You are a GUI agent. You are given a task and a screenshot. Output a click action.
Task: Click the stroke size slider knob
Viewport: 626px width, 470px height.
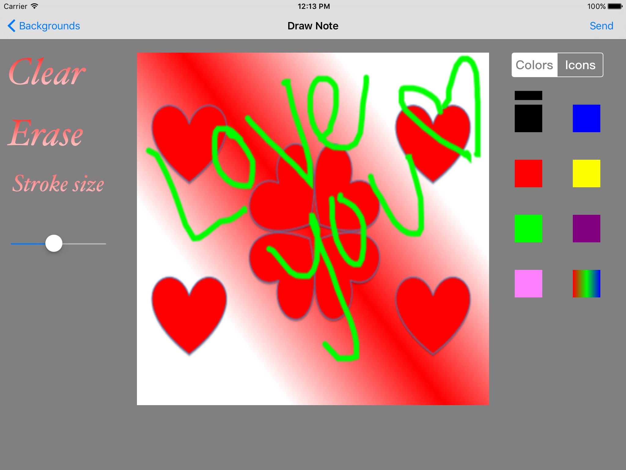[x=54, y=244]
